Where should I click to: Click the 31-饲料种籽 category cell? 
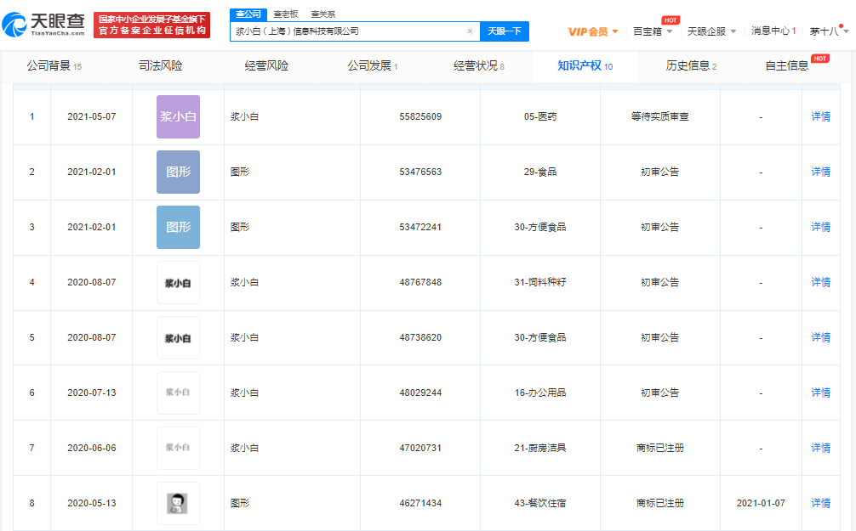pos(540,282)
